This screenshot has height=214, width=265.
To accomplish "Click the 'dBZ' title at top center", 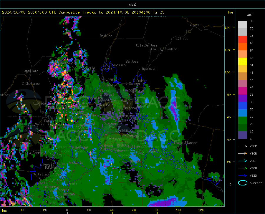I will point(132,4).
